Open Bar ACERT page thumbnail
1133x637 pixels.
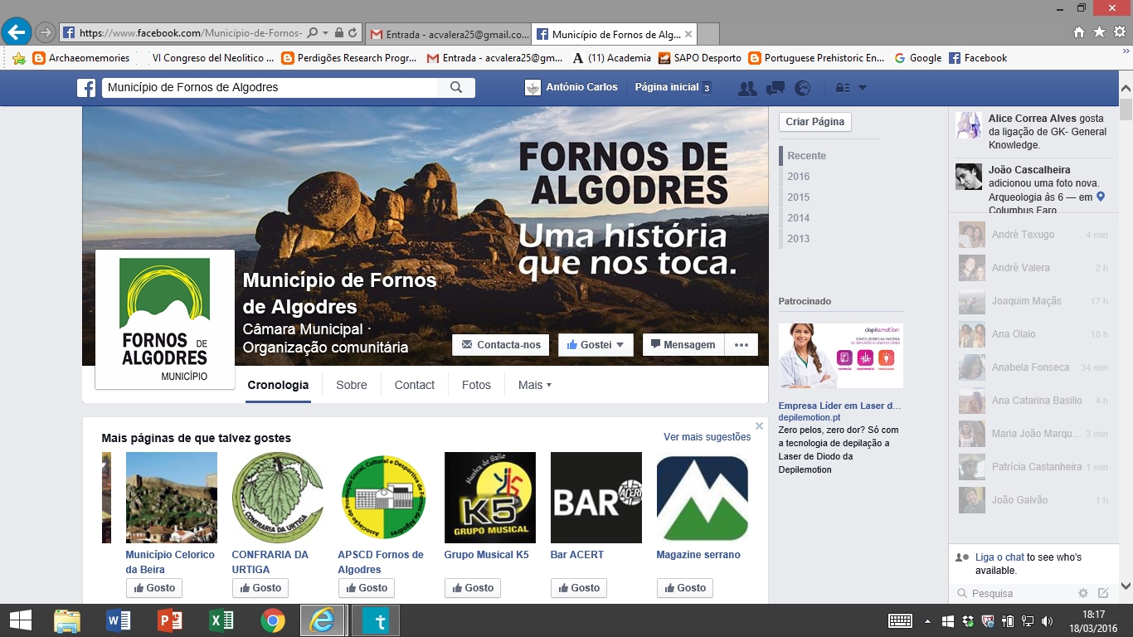pyautogui.click(x=596, y=498)
